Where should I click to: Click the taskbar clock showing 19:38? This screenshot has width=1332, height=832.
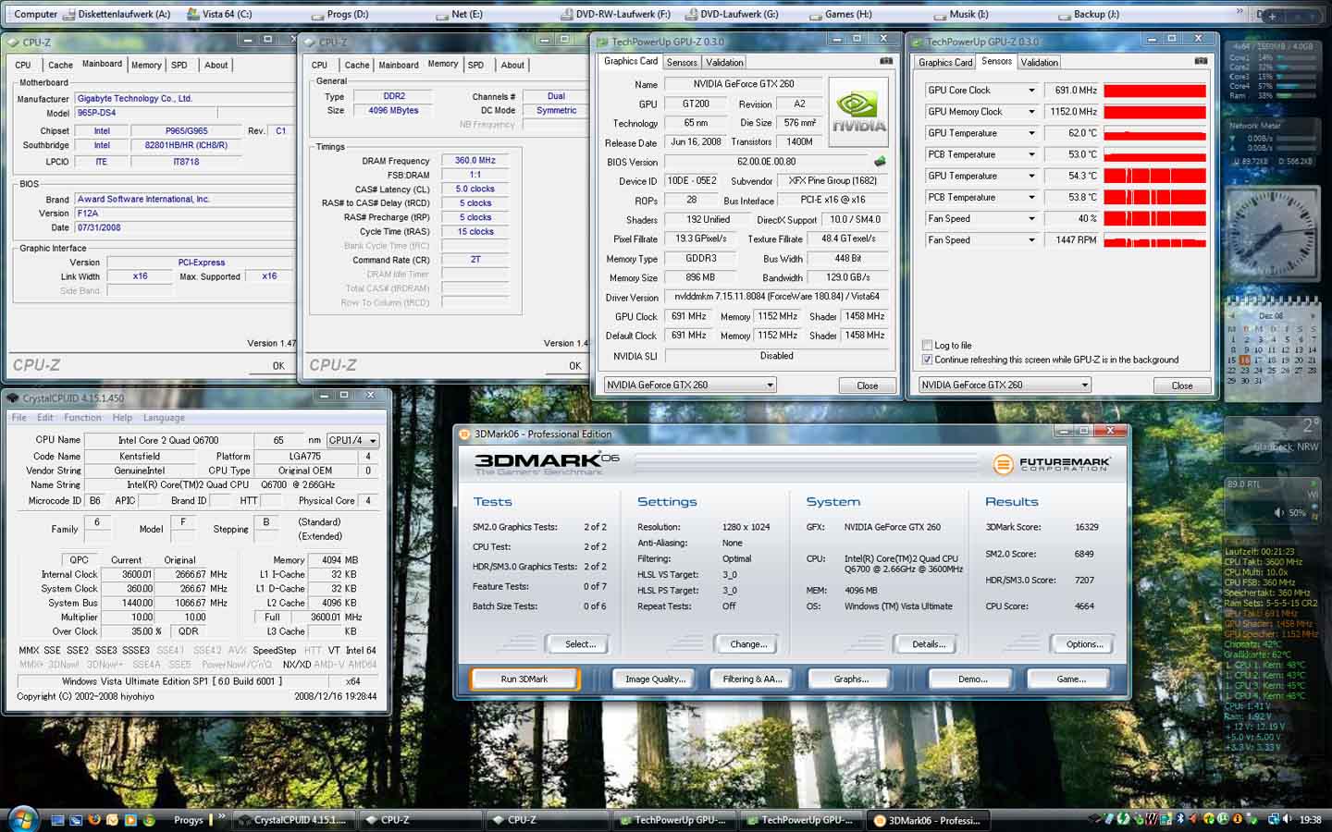click(x=1310, y=819)
